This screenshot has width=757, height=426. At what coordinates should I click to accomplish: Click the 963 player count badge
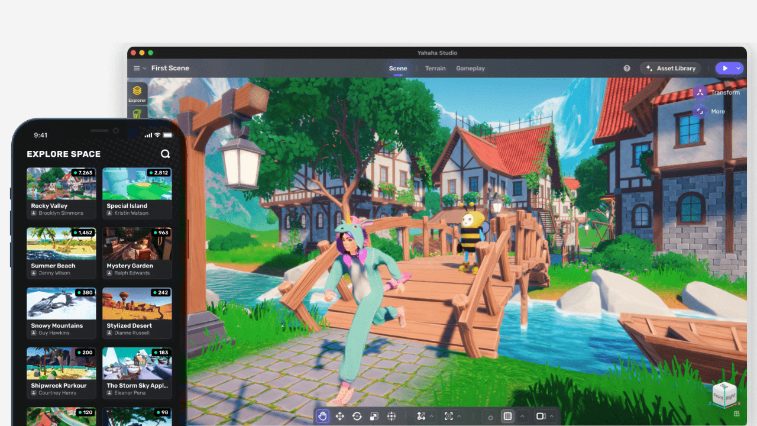pos(161,233)
